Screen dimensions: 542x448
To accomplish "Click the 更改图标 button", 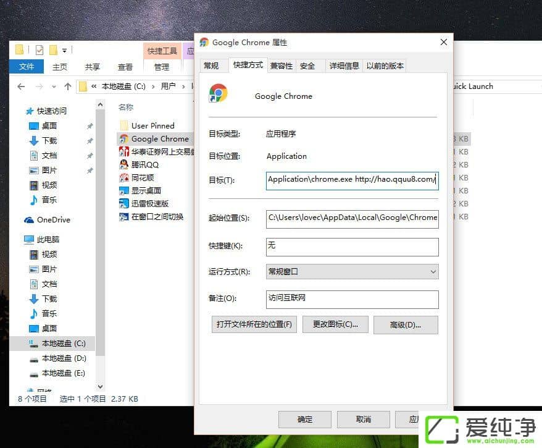I will pos(335,324).
